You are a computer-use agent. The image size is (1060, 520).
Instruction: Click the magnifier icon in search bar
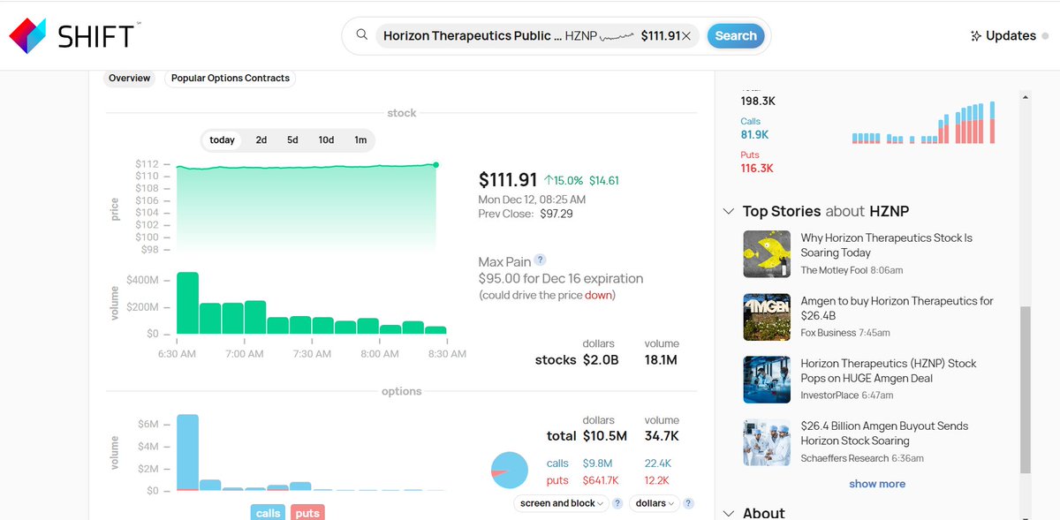click(x=361, y=35)
